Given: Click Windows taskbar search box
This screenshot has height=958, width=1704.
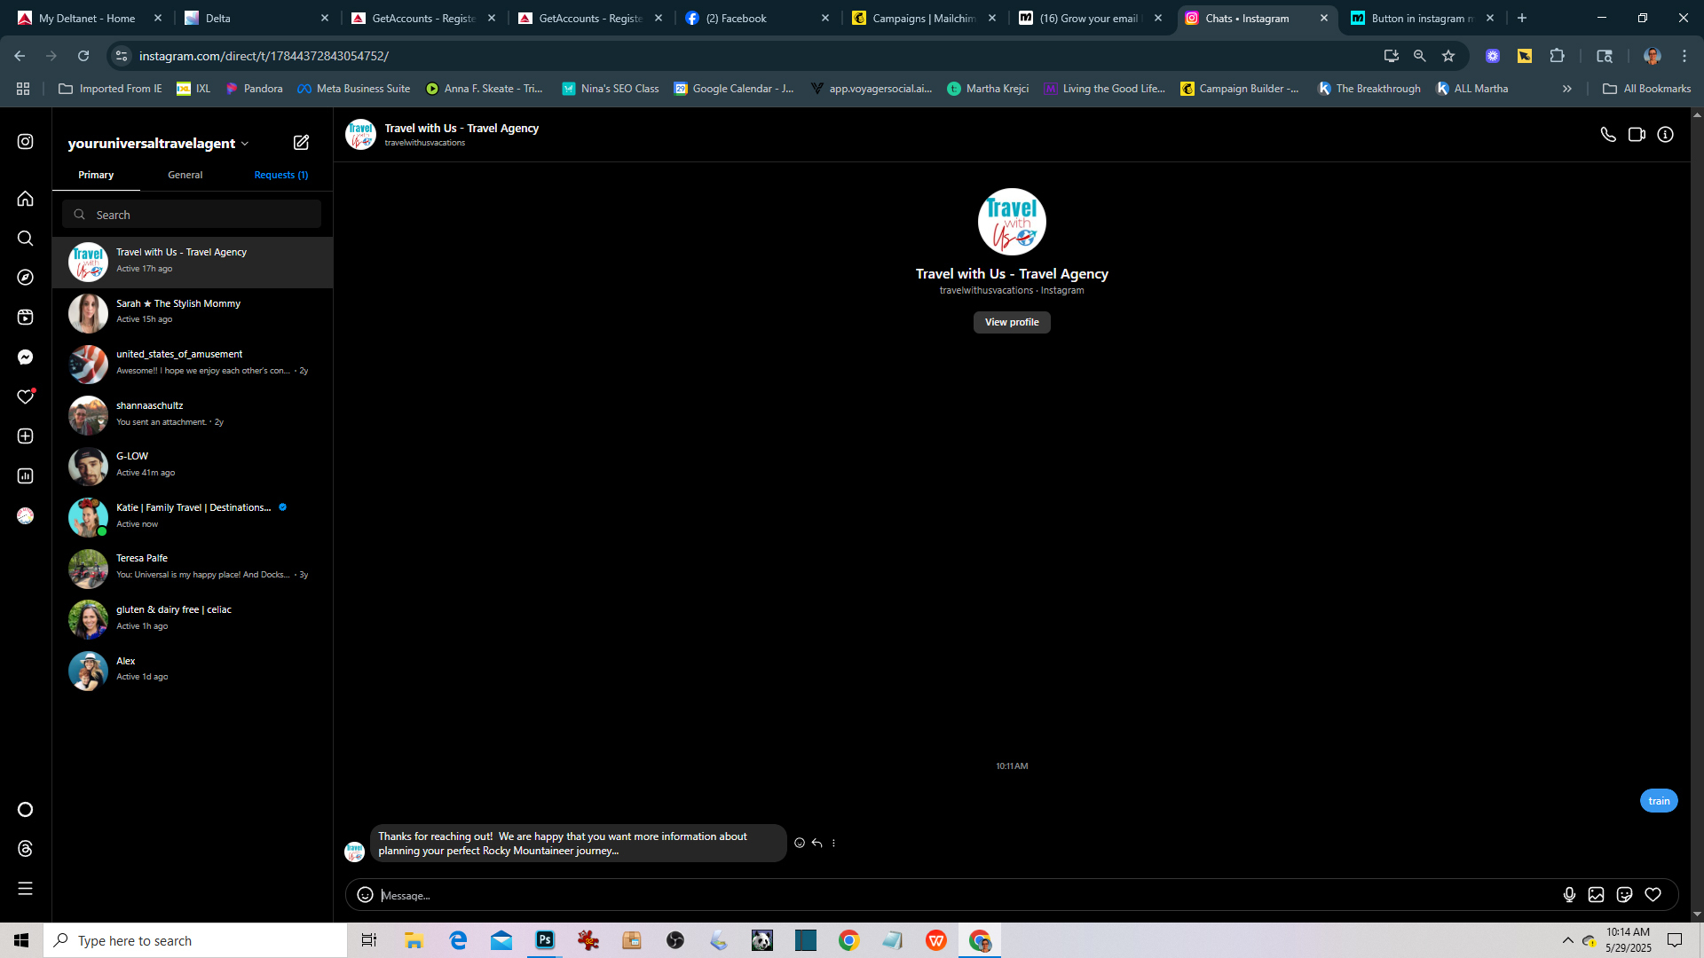Looking at the screenshot, I should (195, 940).
